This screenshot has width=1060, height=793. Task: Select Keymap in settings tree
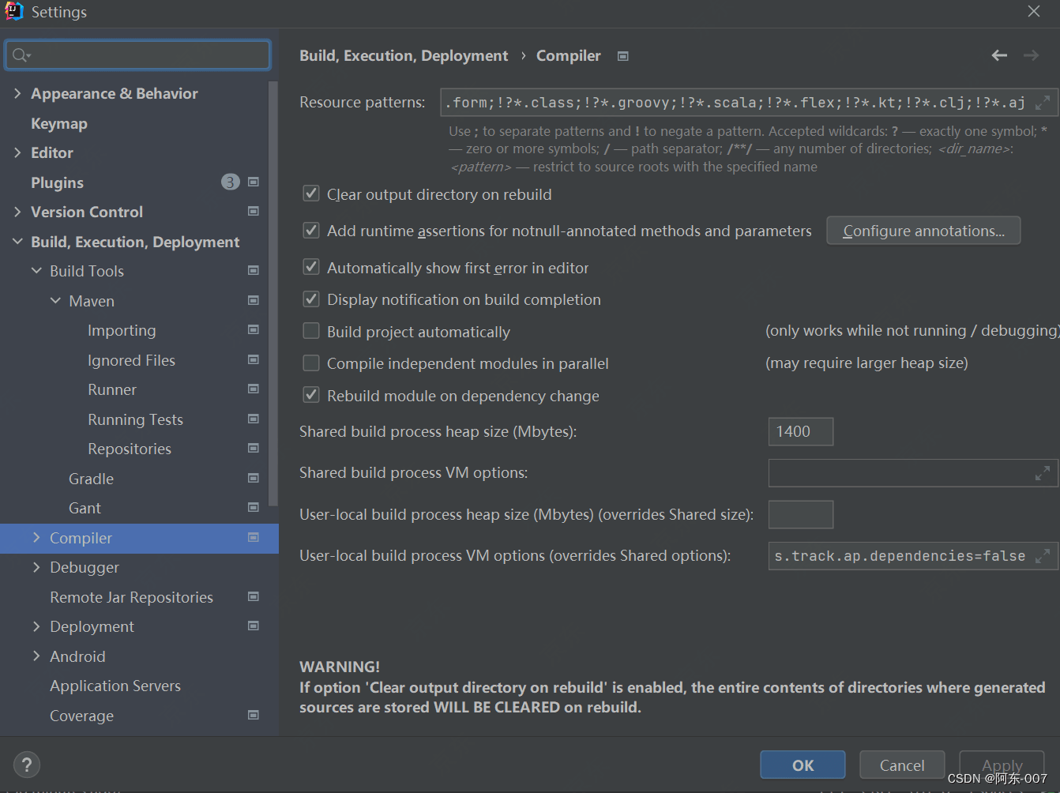pyautogui.click(x=59, y=123)
